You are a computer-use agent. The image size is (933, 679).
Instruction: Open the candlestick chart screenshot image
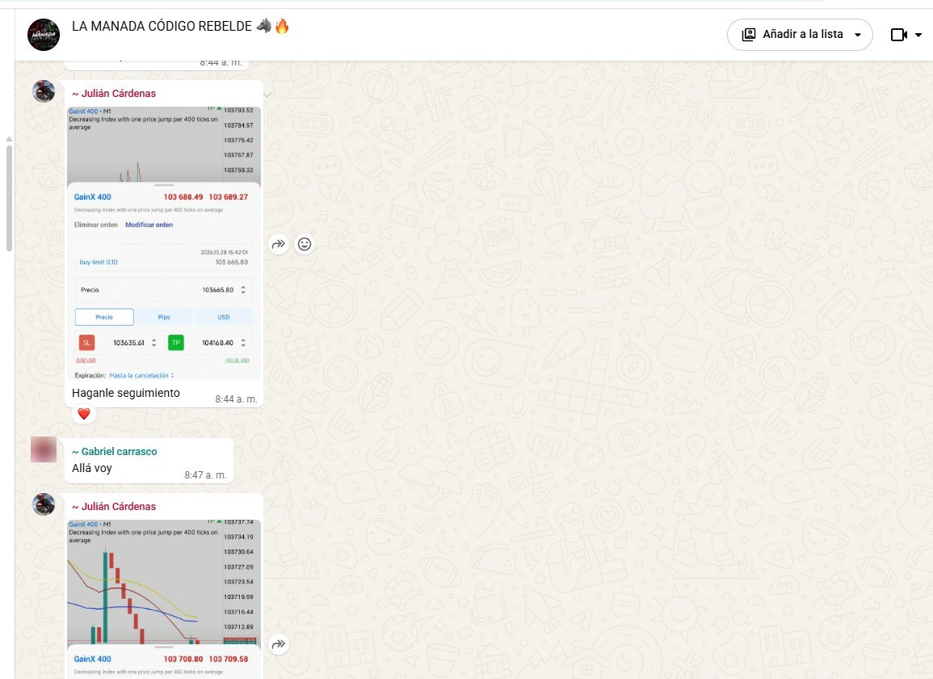click(x=164, y=599)
